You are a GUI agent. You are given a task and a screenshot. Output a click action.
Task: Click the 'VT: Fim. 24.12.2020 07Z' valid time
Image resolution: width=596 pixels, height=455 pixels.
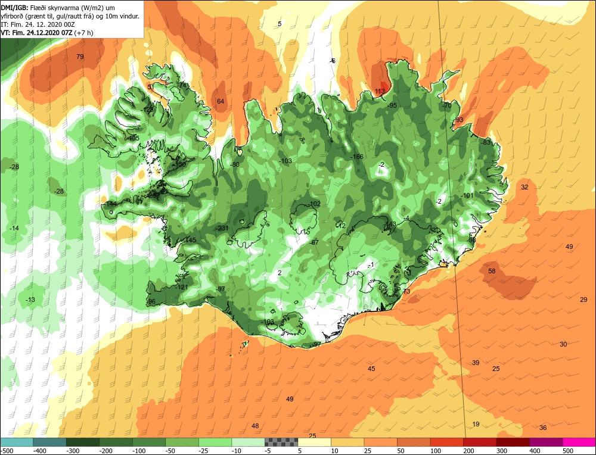point(36,33)
